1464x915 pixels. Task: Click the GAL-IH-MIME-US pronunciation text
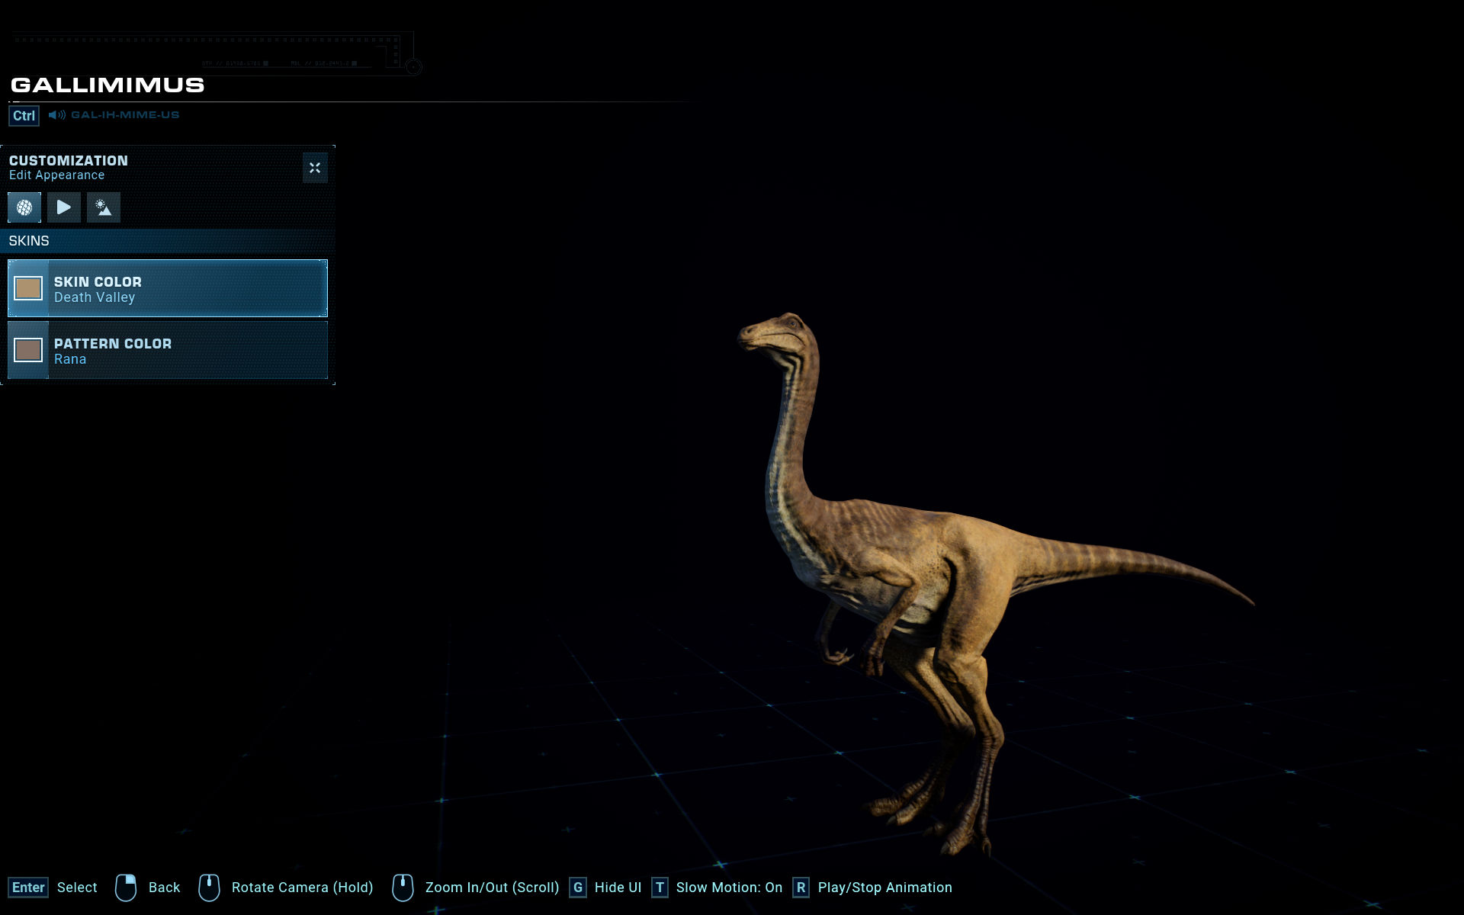125,115
